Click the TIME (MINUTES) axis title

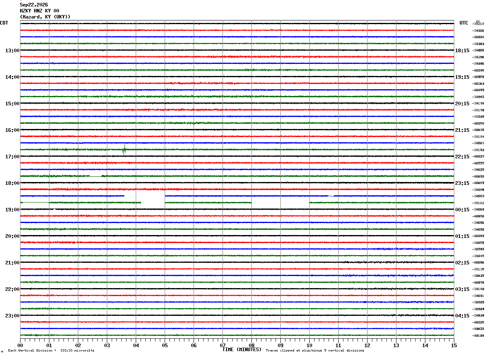[242, 350]
